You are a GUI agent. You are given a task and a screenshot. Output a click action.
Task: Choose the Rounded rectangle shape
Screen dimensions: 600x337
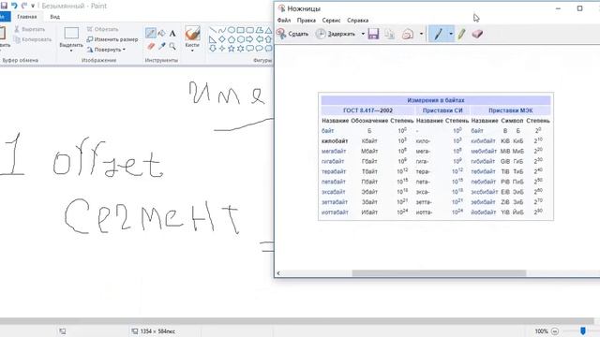(x=250, y=30)
